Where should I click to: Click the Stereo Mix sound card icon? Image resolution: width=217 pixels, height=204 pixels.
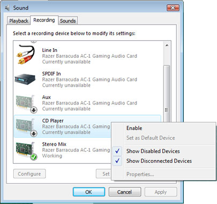[26, 151]
